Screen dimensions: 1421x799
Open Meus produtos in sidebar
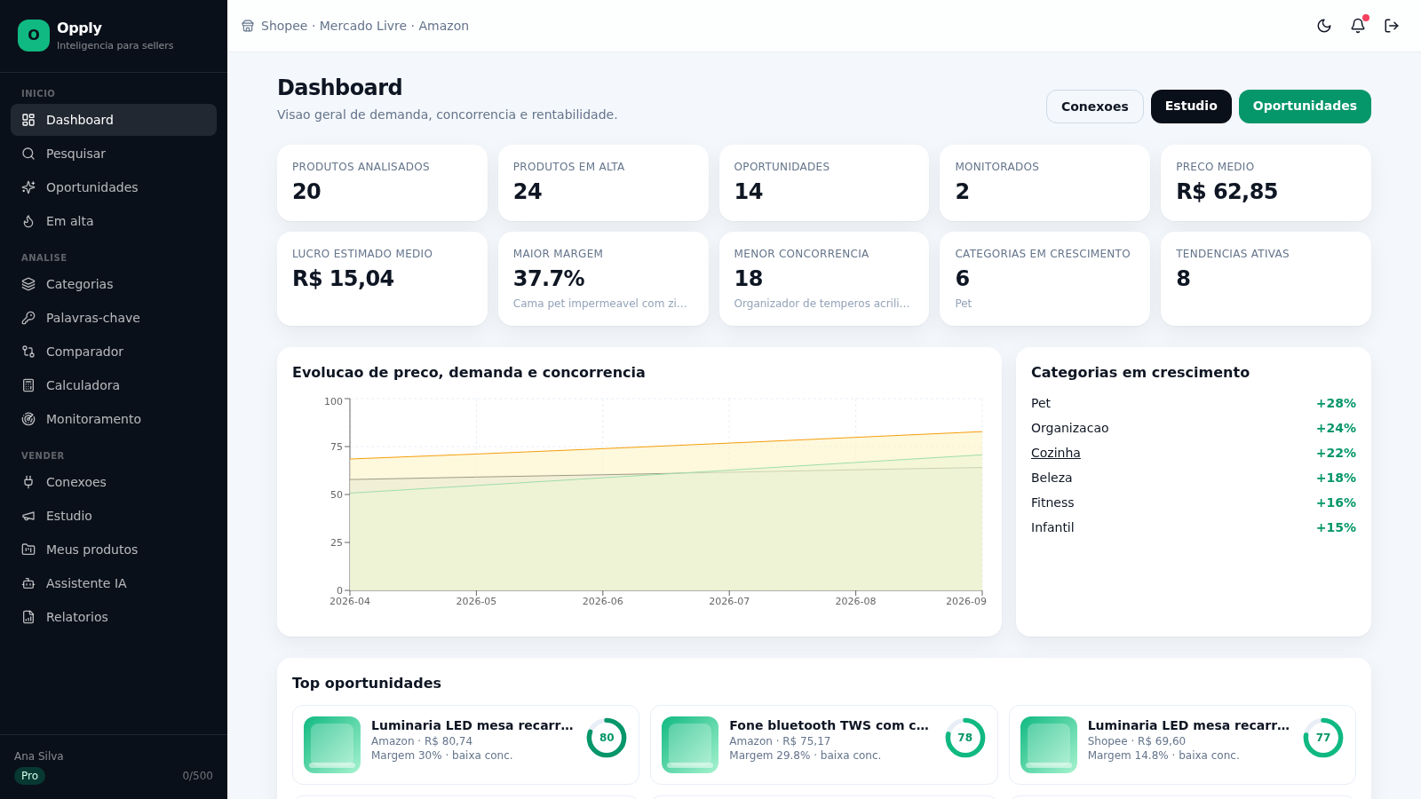(x=114, y=550)
